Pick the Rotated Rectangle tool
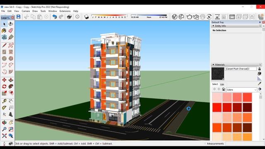265x149 pixels. click(x=11, y=52)
